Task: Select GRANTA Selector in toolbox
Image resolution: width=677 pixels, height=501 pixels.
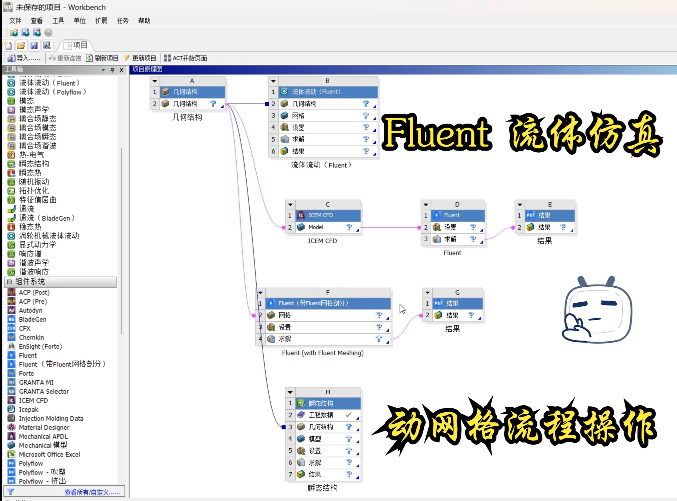Action: [44, 391]
